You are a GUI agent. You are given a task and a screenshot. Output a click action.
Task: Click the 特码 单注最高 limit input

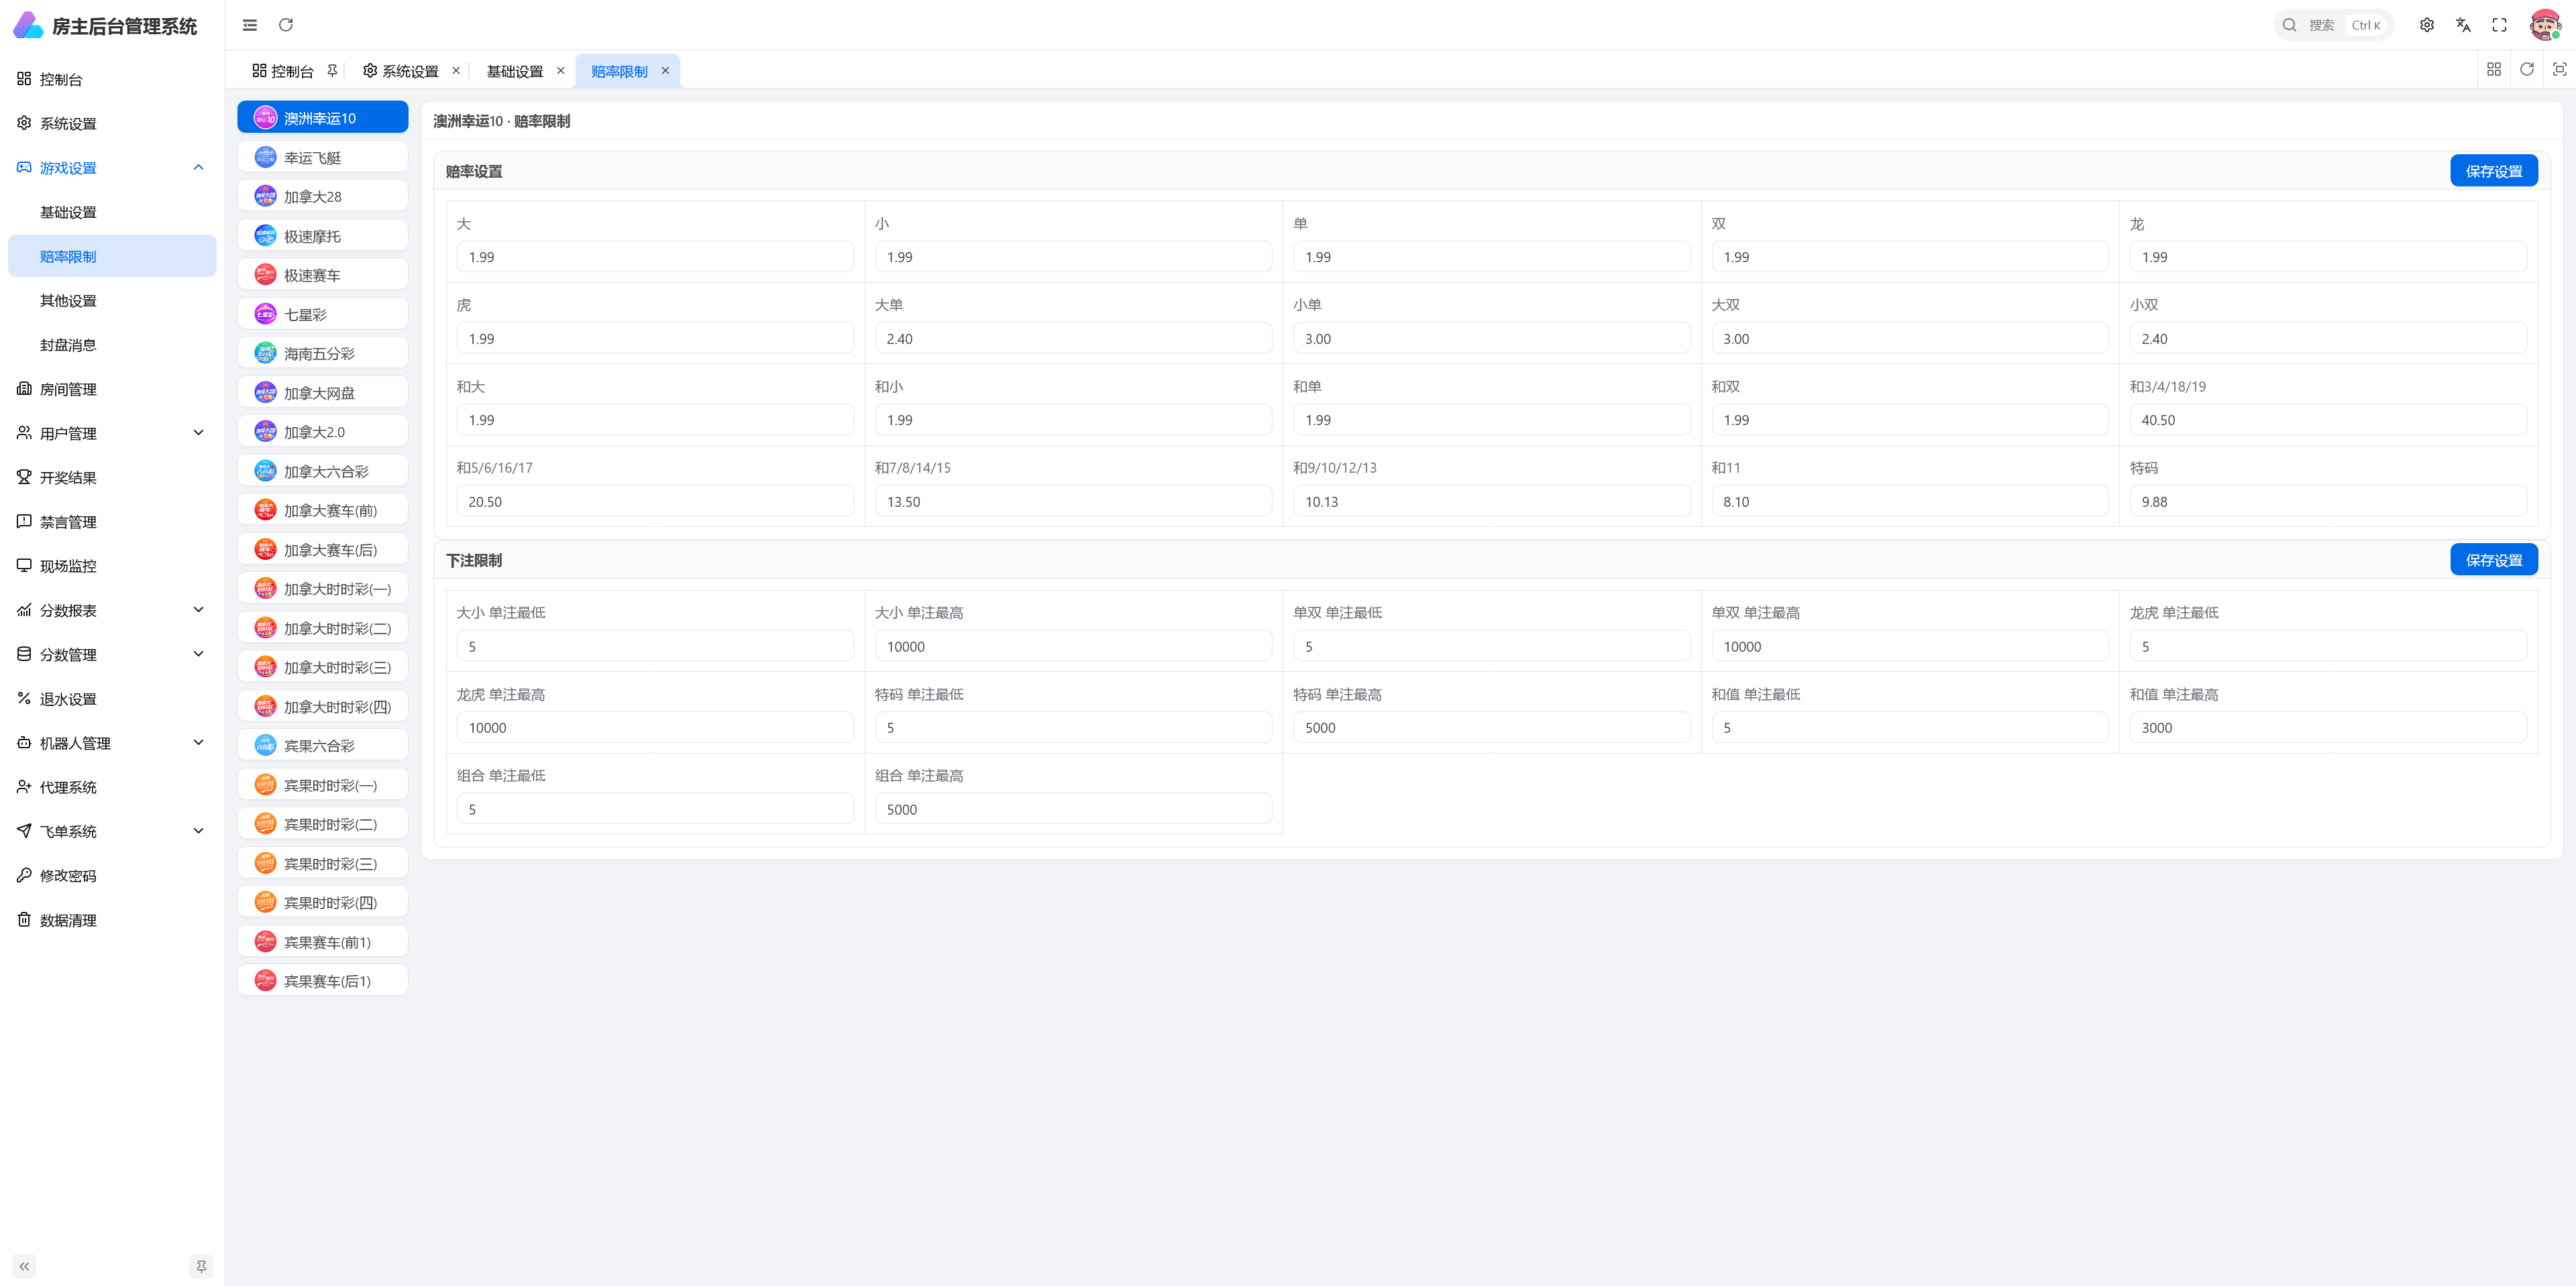tap(1491, 727)
